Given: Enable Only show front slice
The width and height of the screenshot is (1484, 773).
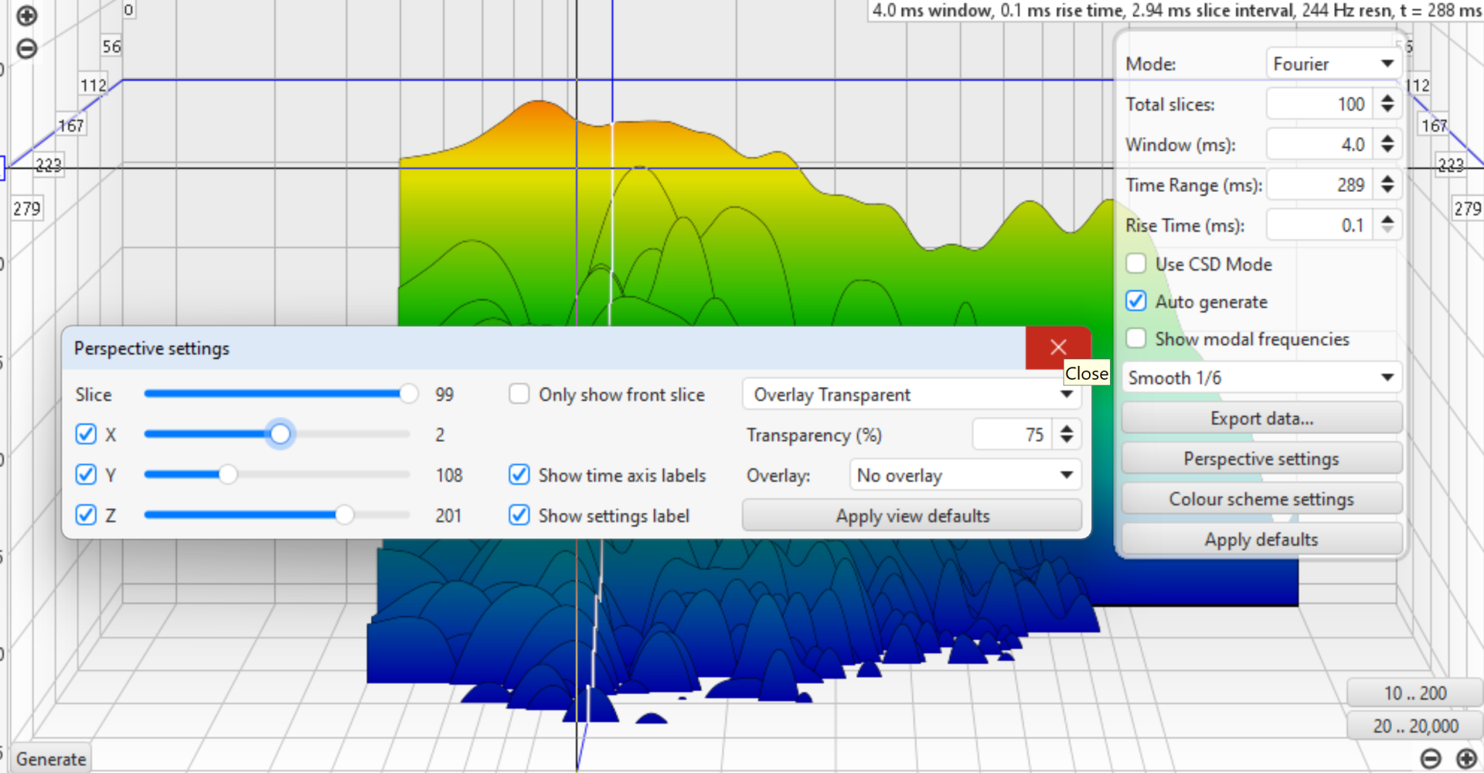Looking at the screenshot, I should (519, 394).
